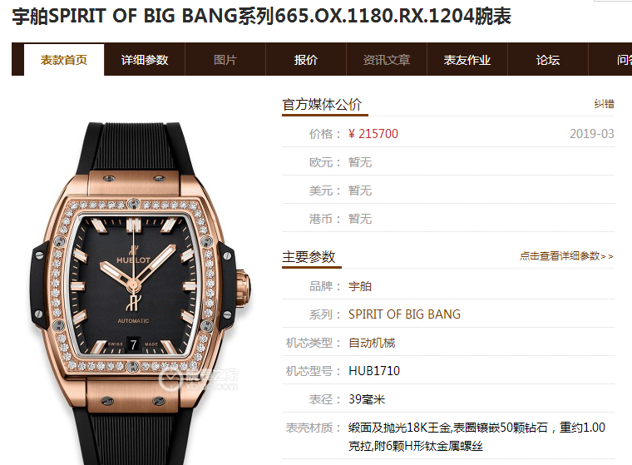Open the 资讯文章 tab
Screen dimensions: 632x465
(x=387, y=60)
